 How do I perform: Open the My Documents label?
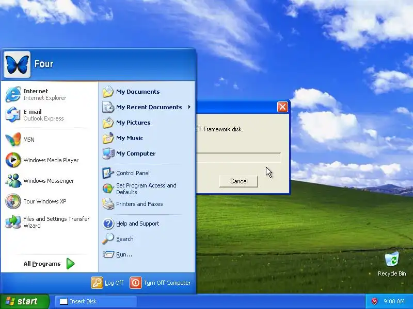pos(138,92)
